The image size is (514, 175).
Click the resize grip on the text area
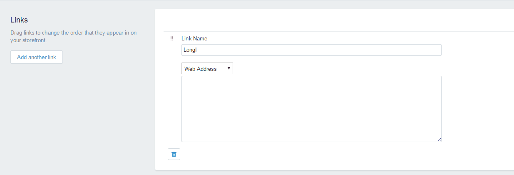439,140
